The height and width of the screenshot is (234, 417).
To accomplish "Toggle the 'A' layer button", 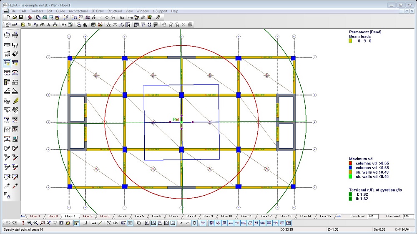I will coord(147,223).
